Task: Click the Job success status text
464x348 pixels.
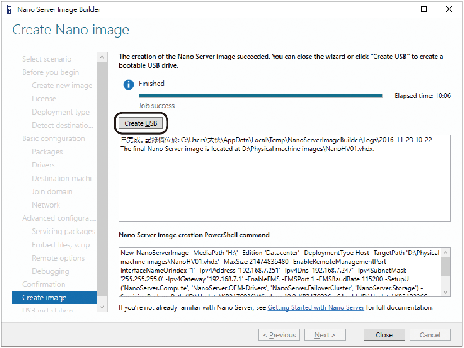Action: (157, 106)
